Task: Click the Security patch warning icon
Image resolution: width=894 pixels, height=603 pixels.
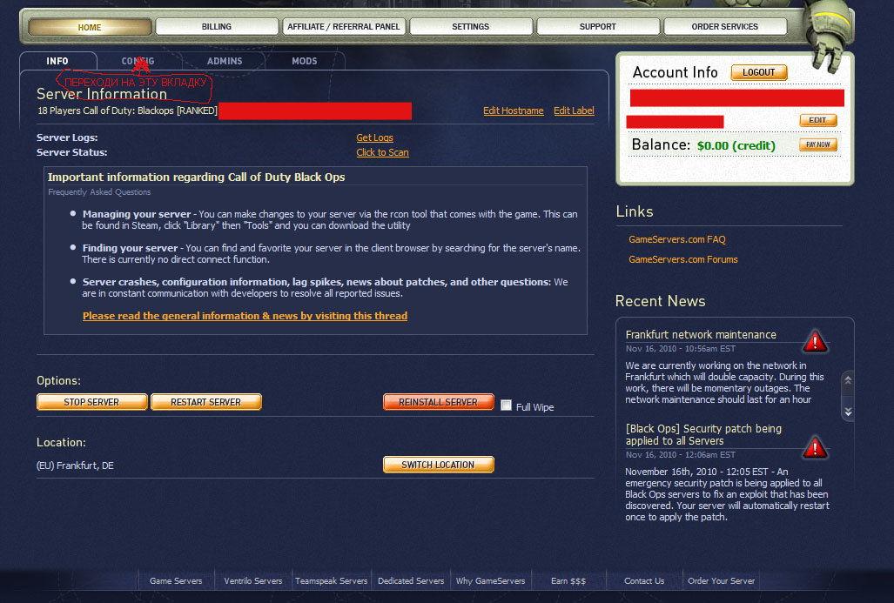Action: pos(815,447)
